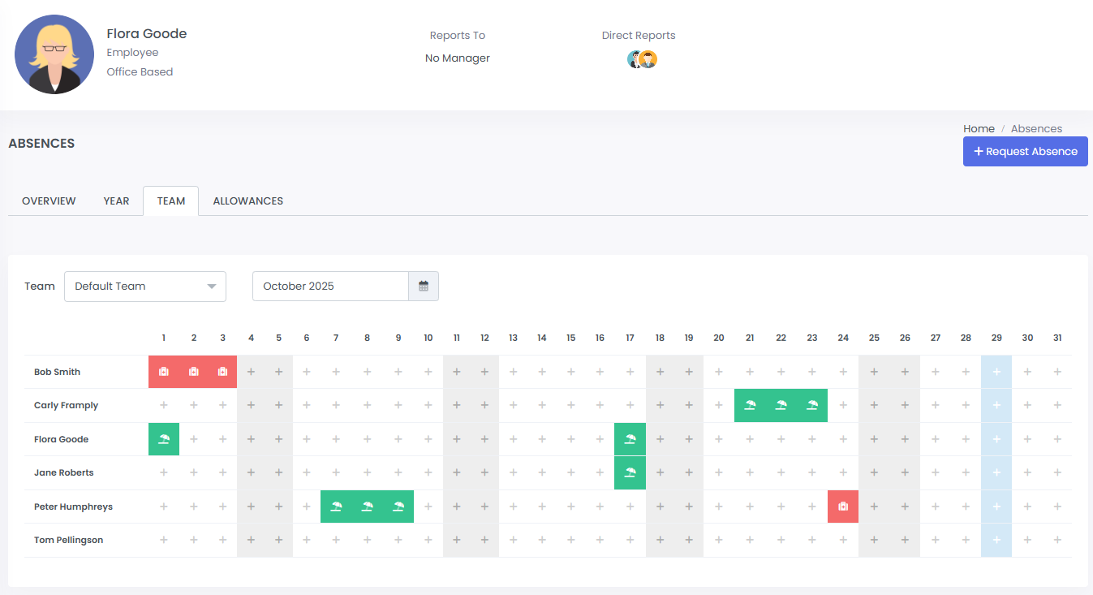Open the calendar date picker icon
This screenshot has height=595, width=1093.
424,286
